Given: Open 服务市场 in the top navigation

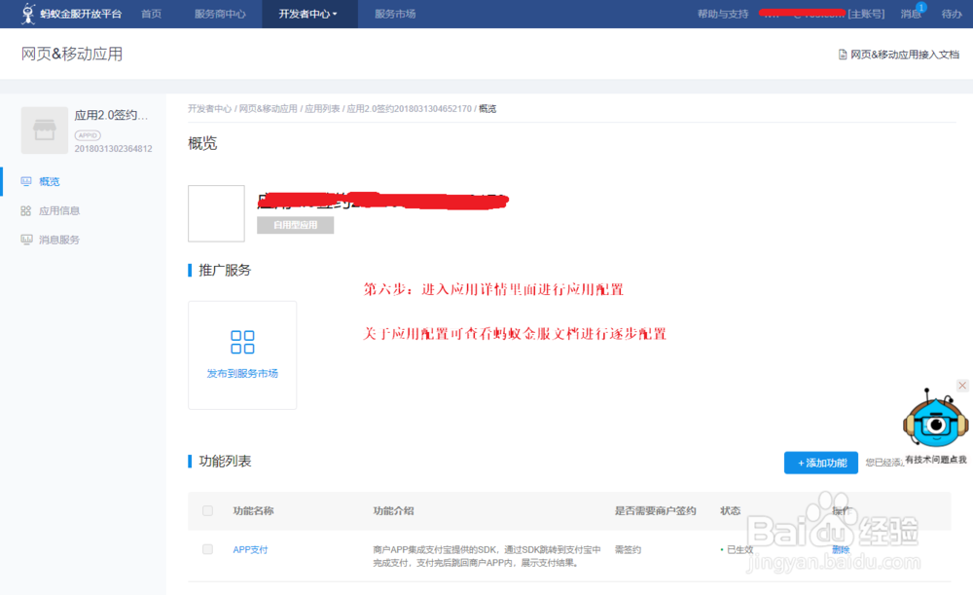Looking at the screenshot, I should pos(395,14).
